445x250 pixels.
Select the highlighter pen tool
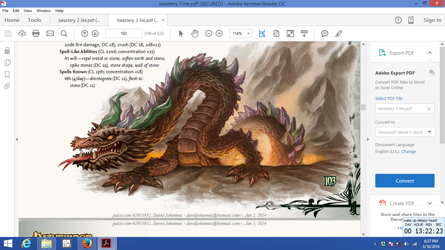(x=339, y=33)
